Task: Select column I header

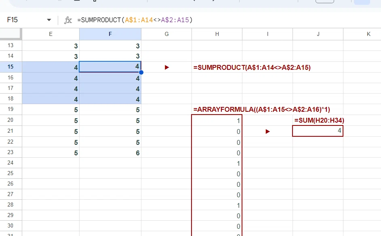Action: pyautogui.click(x=267, y=34)
